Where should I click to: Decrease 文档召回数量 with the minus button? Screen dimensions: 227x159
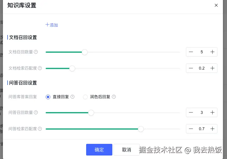[x=191, y=52]
